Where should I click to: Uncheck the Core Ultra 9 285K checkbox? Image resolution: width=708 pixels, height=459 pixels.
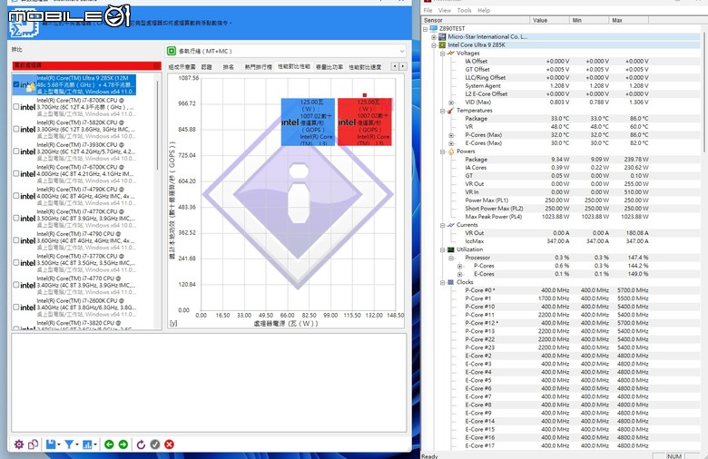coord(16,84)
